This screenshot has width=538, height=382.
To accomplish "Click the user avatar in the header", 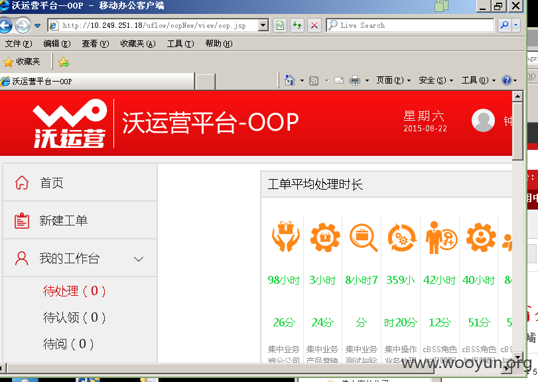I will [483, 120].
